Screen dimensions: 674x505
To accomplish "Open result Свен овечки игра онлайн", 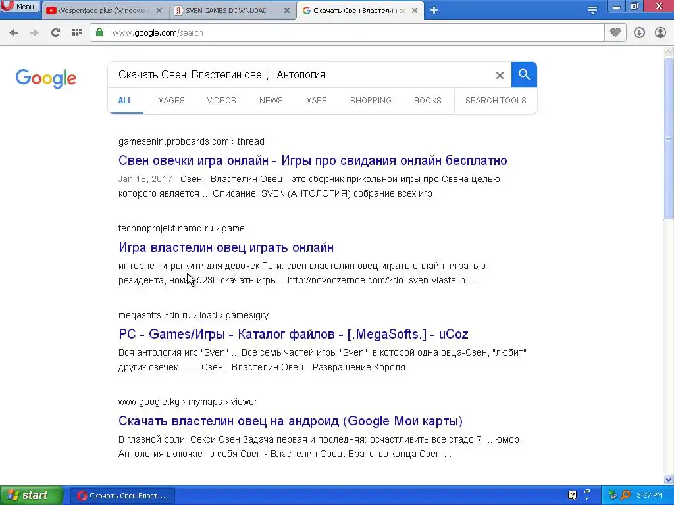I will pyautogui.click(x=313, y=160).
